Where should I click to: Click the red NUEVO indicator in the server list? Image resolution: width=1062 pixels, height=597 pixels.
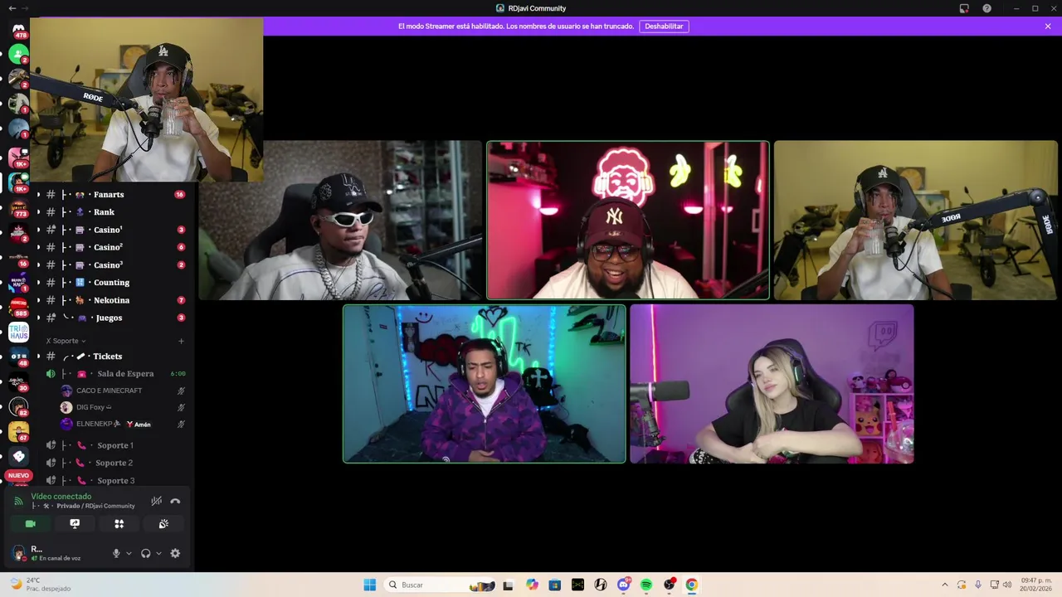pos(18,476)
